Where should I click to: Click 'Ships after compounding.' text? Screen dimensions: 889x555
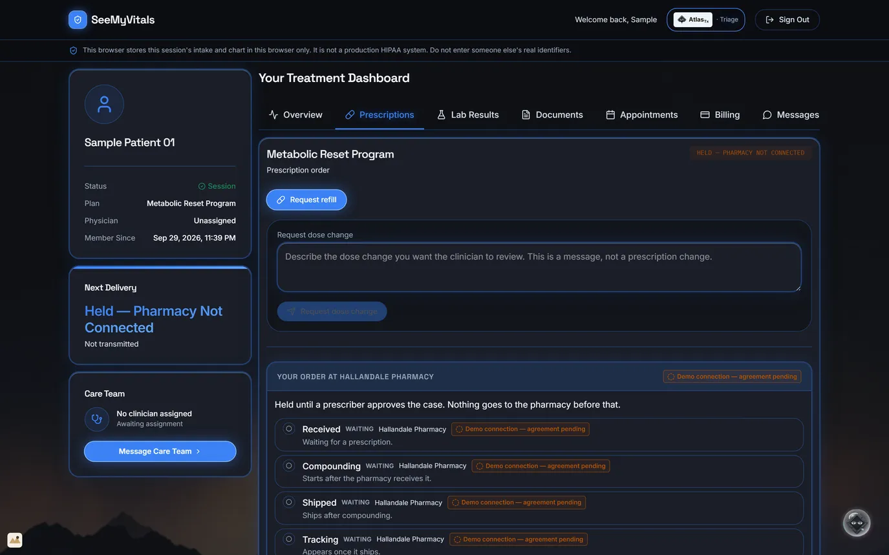click(347, 516)
